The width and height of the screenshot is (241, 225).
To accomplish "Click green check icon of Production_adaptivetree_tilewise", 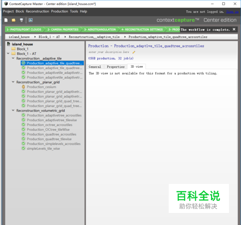I will pyautogui.click(x=24, y=120).
